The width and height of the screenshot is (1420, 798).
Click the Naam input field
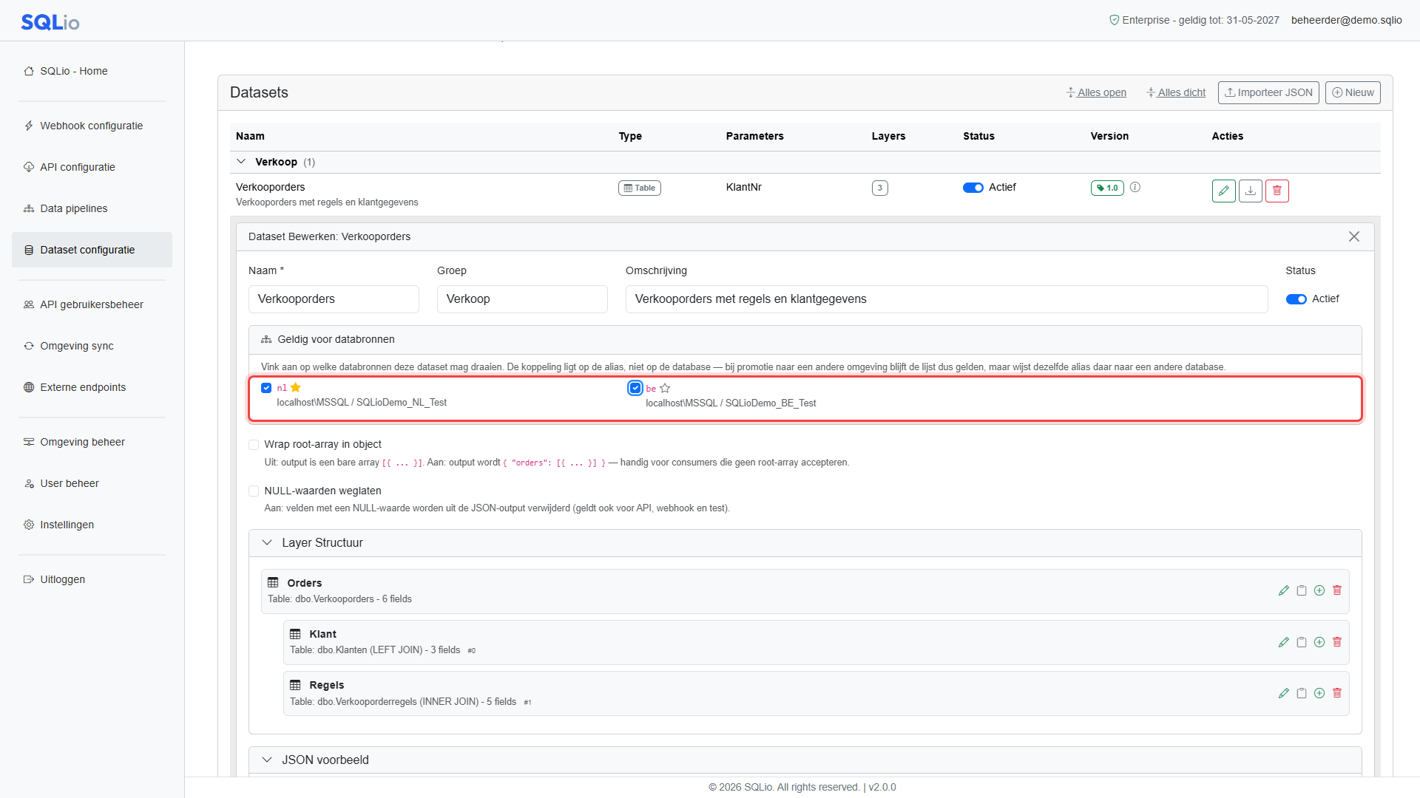(x=334, y=299)
